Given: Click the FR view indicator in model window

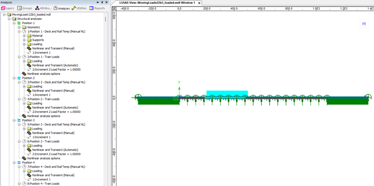Looking at the screenshot, I should [x=363, y=24].
